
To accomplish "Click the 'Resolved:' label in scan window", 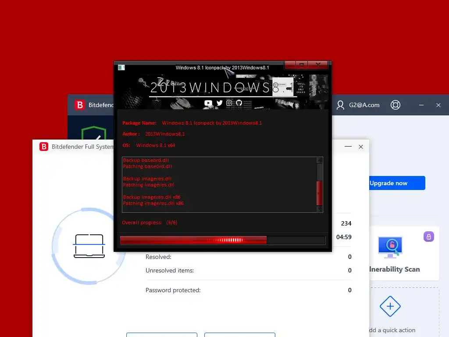I will tap(158, 257).
